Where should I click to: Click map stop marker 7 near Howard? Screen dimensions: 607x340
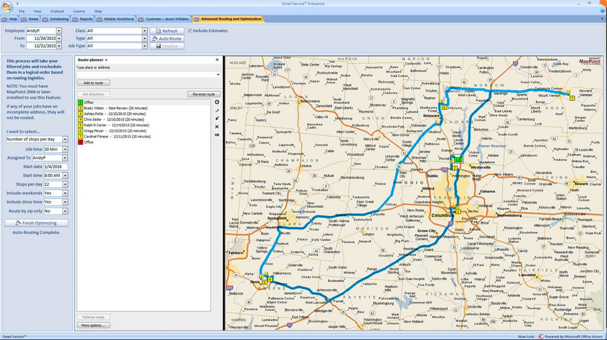tap(572, 98)
